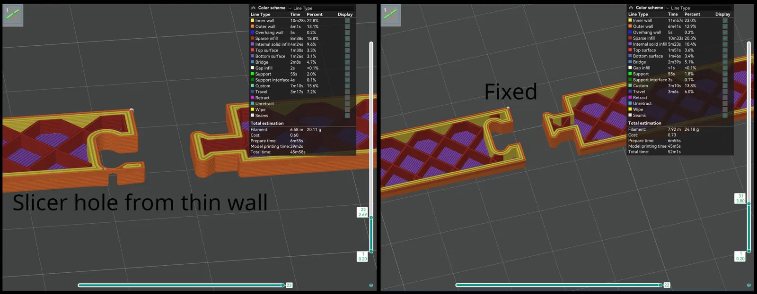Screen dimensions: 757x294
Task: Enable Wipe display checkbox in right view
Action: point(725,109)
